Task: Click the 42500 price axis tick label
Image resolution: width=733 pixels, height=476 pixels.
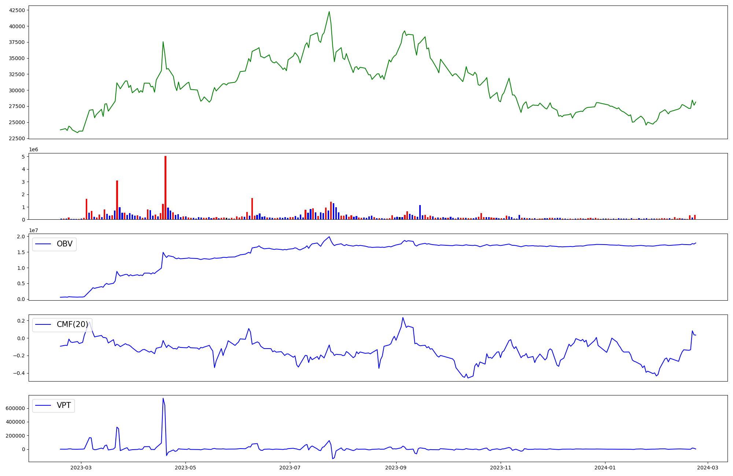Action: click(x=18, y=10)
